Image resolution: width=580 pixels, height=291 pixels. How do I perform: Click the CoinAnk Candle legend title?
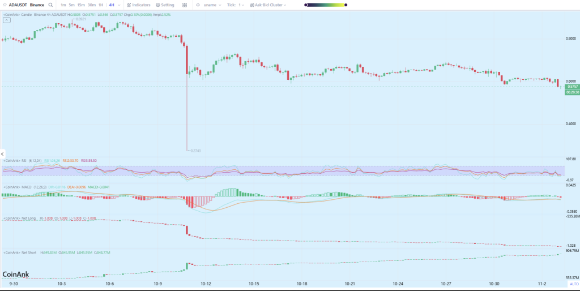[x=18, y=14]
